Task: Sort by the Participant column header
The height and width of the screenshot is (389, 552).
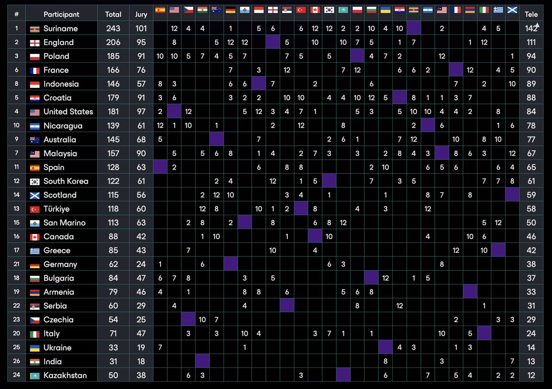Action: pos(61,14)
